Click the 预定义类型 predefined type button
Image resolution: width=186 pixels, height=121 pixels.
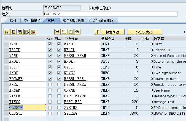click(x=144, y=32)
